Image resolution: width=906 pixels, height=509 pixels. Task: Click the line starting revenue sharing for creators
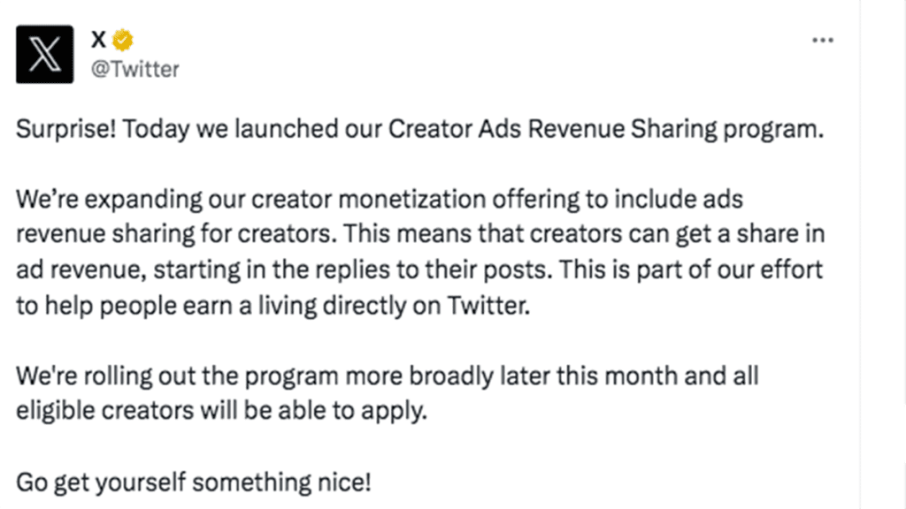click(420, 235)
